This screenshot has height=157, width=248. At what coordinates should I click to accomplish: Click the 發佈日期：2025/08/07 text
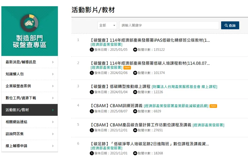click(x=111, y=111)
